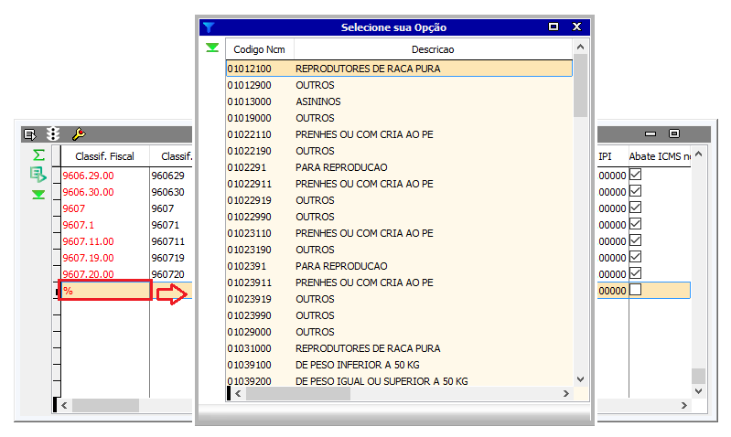
Task: Open the notes list icon in gray toolbar
Action: (30, 134)
